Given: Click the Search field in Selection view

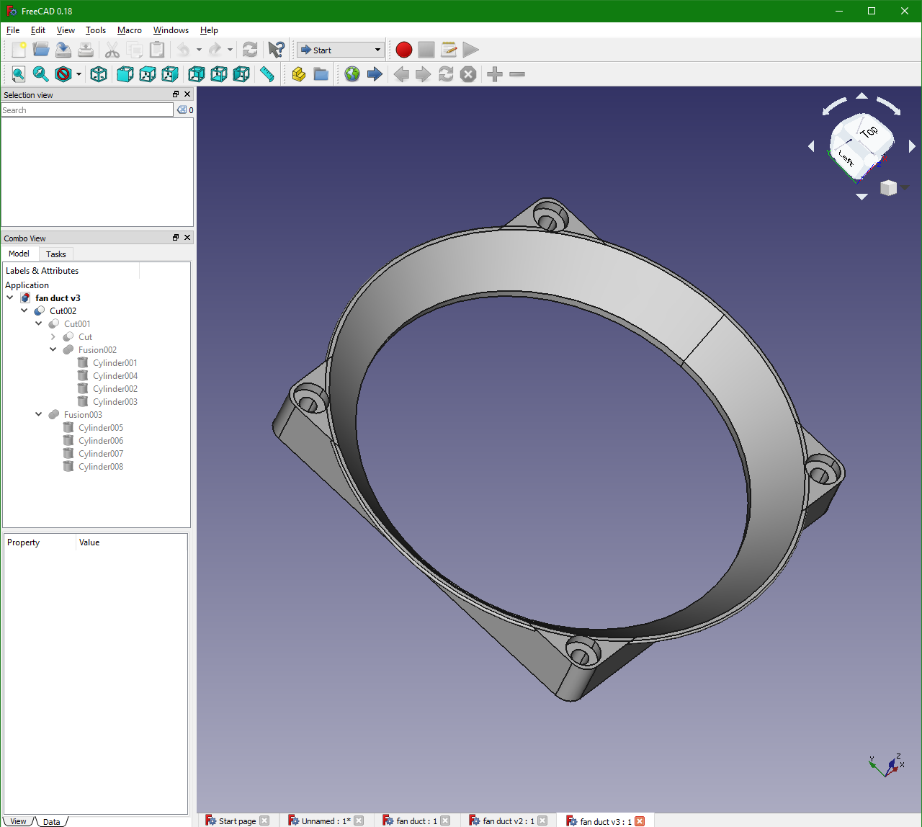Looking at the screenshot, I should point(86,110).
